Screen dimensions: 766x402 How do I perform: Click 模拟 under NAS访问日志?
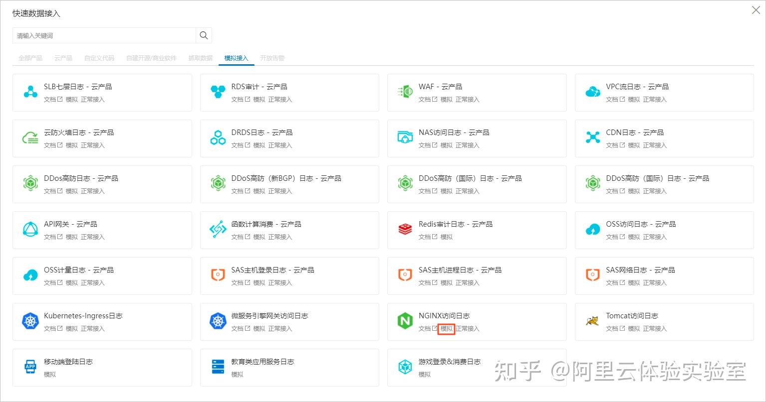[x=447, y=145]
